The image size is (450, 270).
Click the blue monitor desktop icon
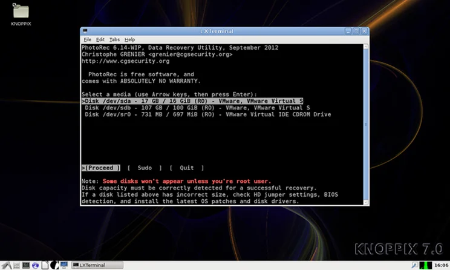[64, 265]
